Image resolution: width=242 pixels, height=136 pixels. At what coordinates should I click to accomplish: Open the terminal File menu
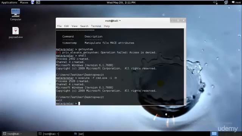click(59, 26)
